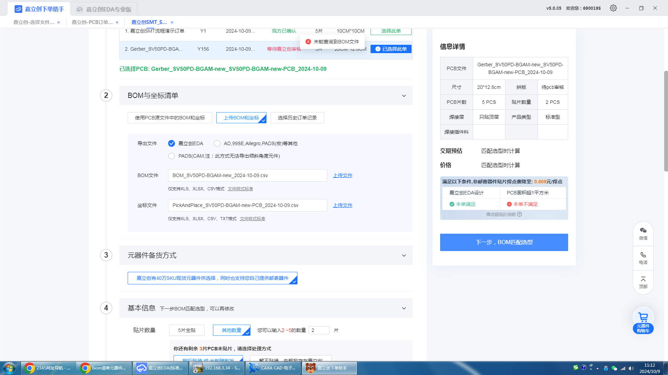Switch to the 嘉立创-选择文件 tab
The width and height of the screenshot is (668, 375).
click(34, 22)
